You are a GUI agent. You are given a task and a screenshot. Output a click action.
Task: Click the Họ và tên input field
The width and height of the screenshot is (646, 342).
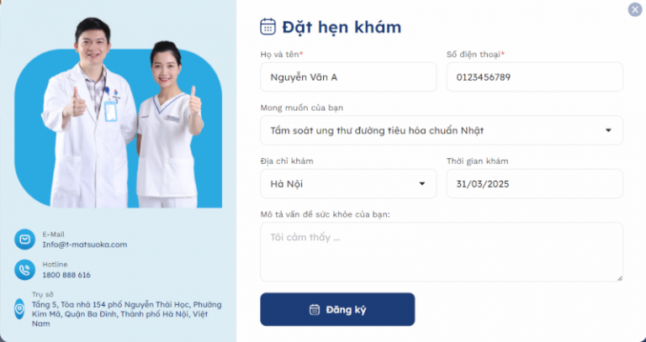(x=348, y=77)
